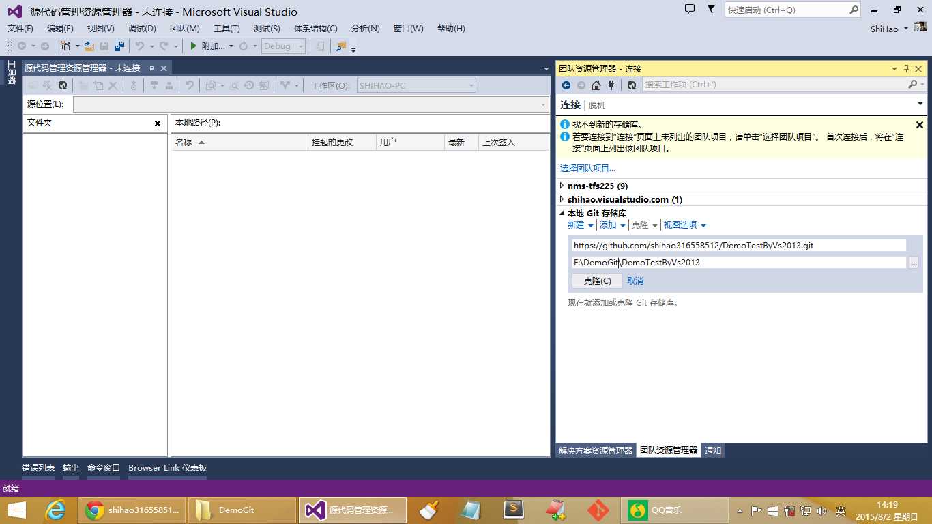Viewport: 932px width, 524px height.
Task: Click the local path F:\DemoGit field
Action: click(x=739, y=263)
